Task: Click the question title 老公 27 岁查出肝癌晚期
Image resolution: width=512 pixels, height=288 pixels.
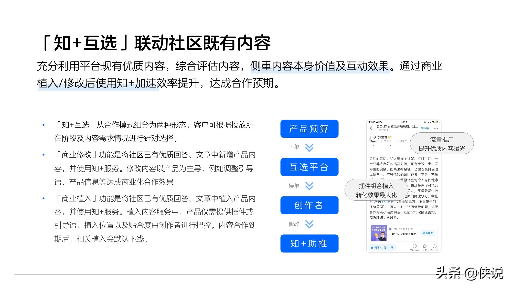Action: tap(397, 126)
